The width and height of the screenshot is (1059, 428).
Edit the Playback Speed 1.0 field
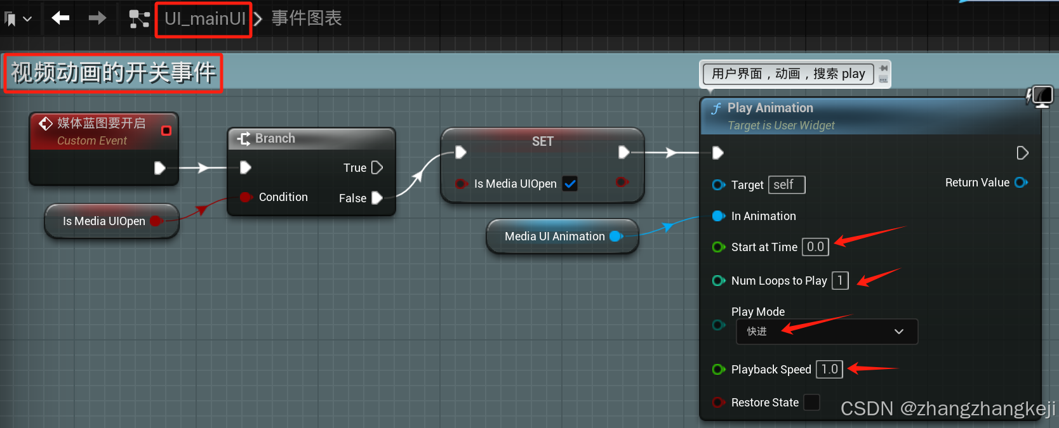[829, 369]
